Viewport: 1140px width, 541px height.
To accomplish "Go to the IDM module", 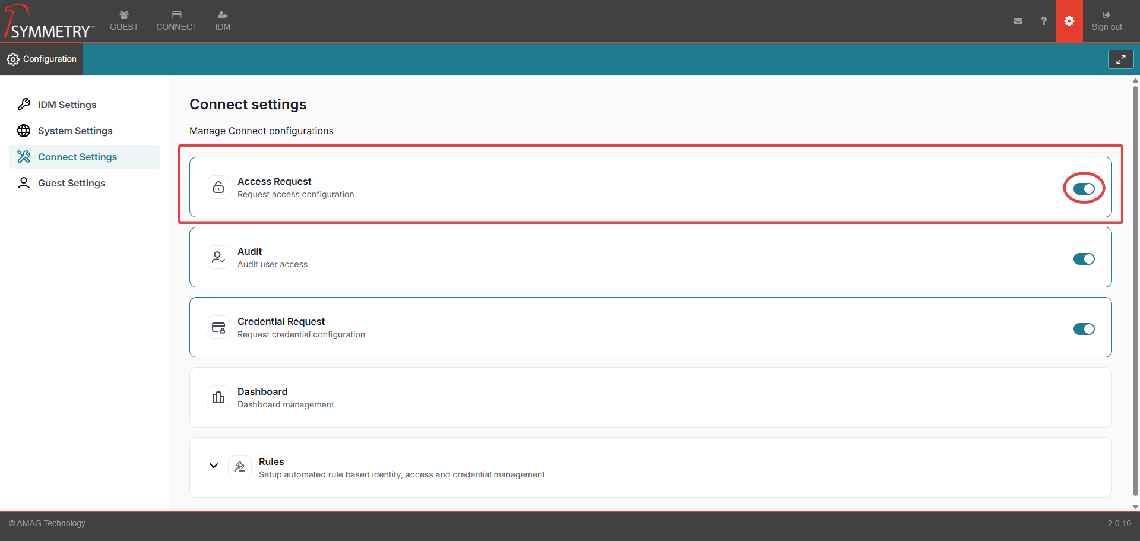I will click(x=223, y=21).
